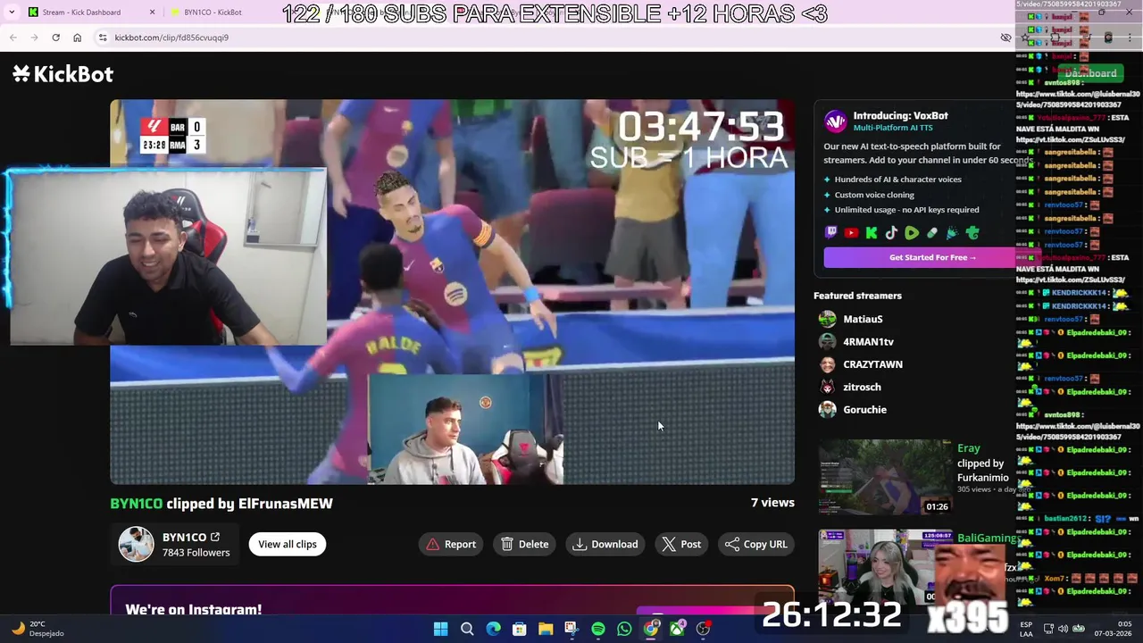
Task: Open weather widget showing 20°C
Action: (x=38, y=629)
